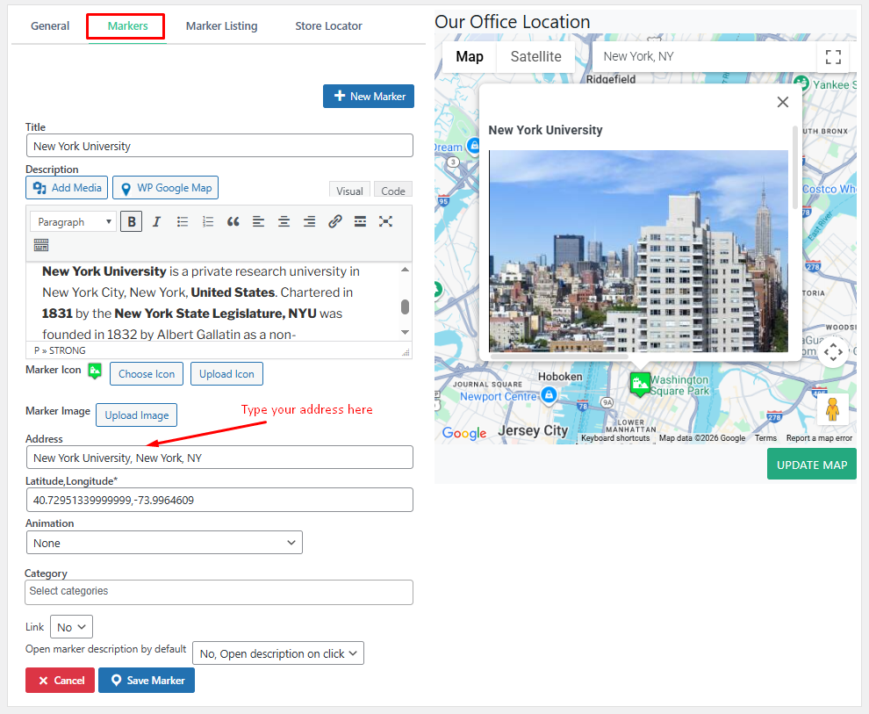The width and height of the screenshot is (869, 714).
Task: Insert Read More tag in the editor
Action: pos(360,221)
